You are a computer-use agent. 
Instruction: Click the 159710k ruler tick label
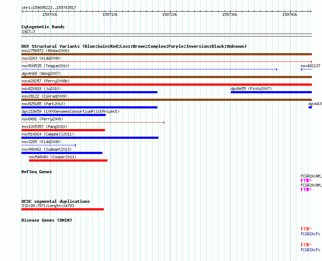110,14
